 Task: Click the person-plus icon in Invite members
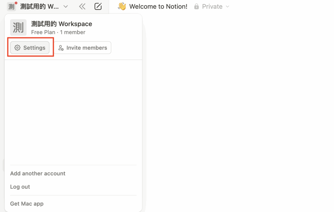click(x=61, y=48)
